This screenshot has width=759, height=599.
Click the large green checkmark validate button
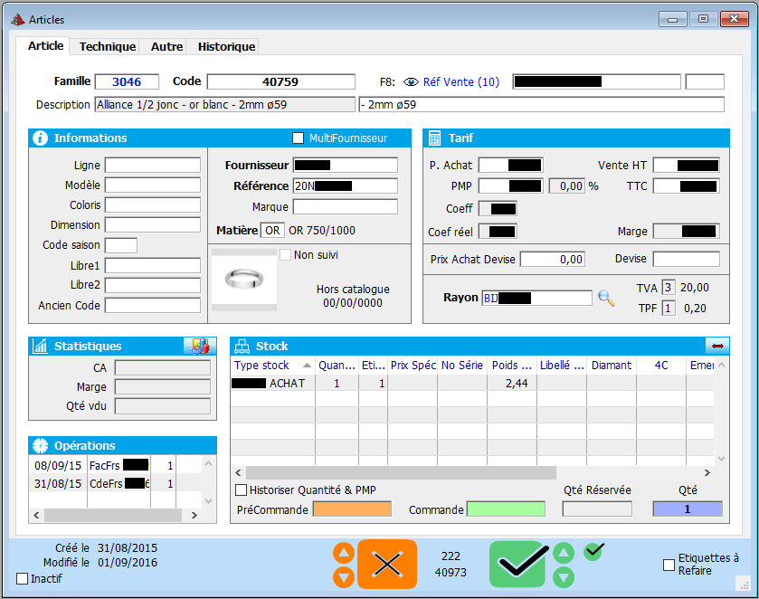pyautogui.click(x=519, y=564)
